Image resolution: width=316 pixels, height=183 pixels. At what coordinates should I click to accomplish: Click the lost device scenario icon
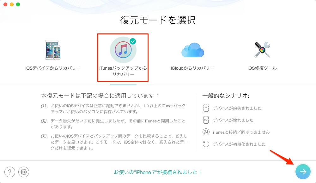(x=206, y=108)
